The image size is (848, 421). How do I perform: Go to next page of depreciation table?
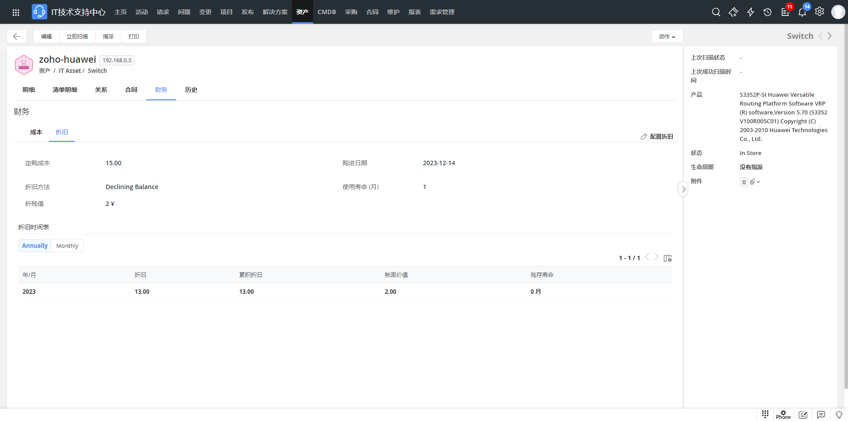coord(656,257)
